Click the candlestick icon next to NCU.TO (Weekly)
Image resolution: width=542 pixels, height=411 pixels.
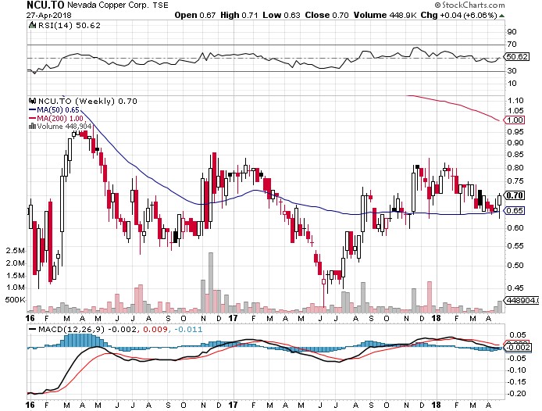[33, 101]
